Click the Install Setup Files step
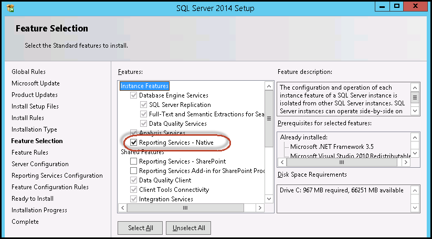432x239 pixels. click(35, 106)
